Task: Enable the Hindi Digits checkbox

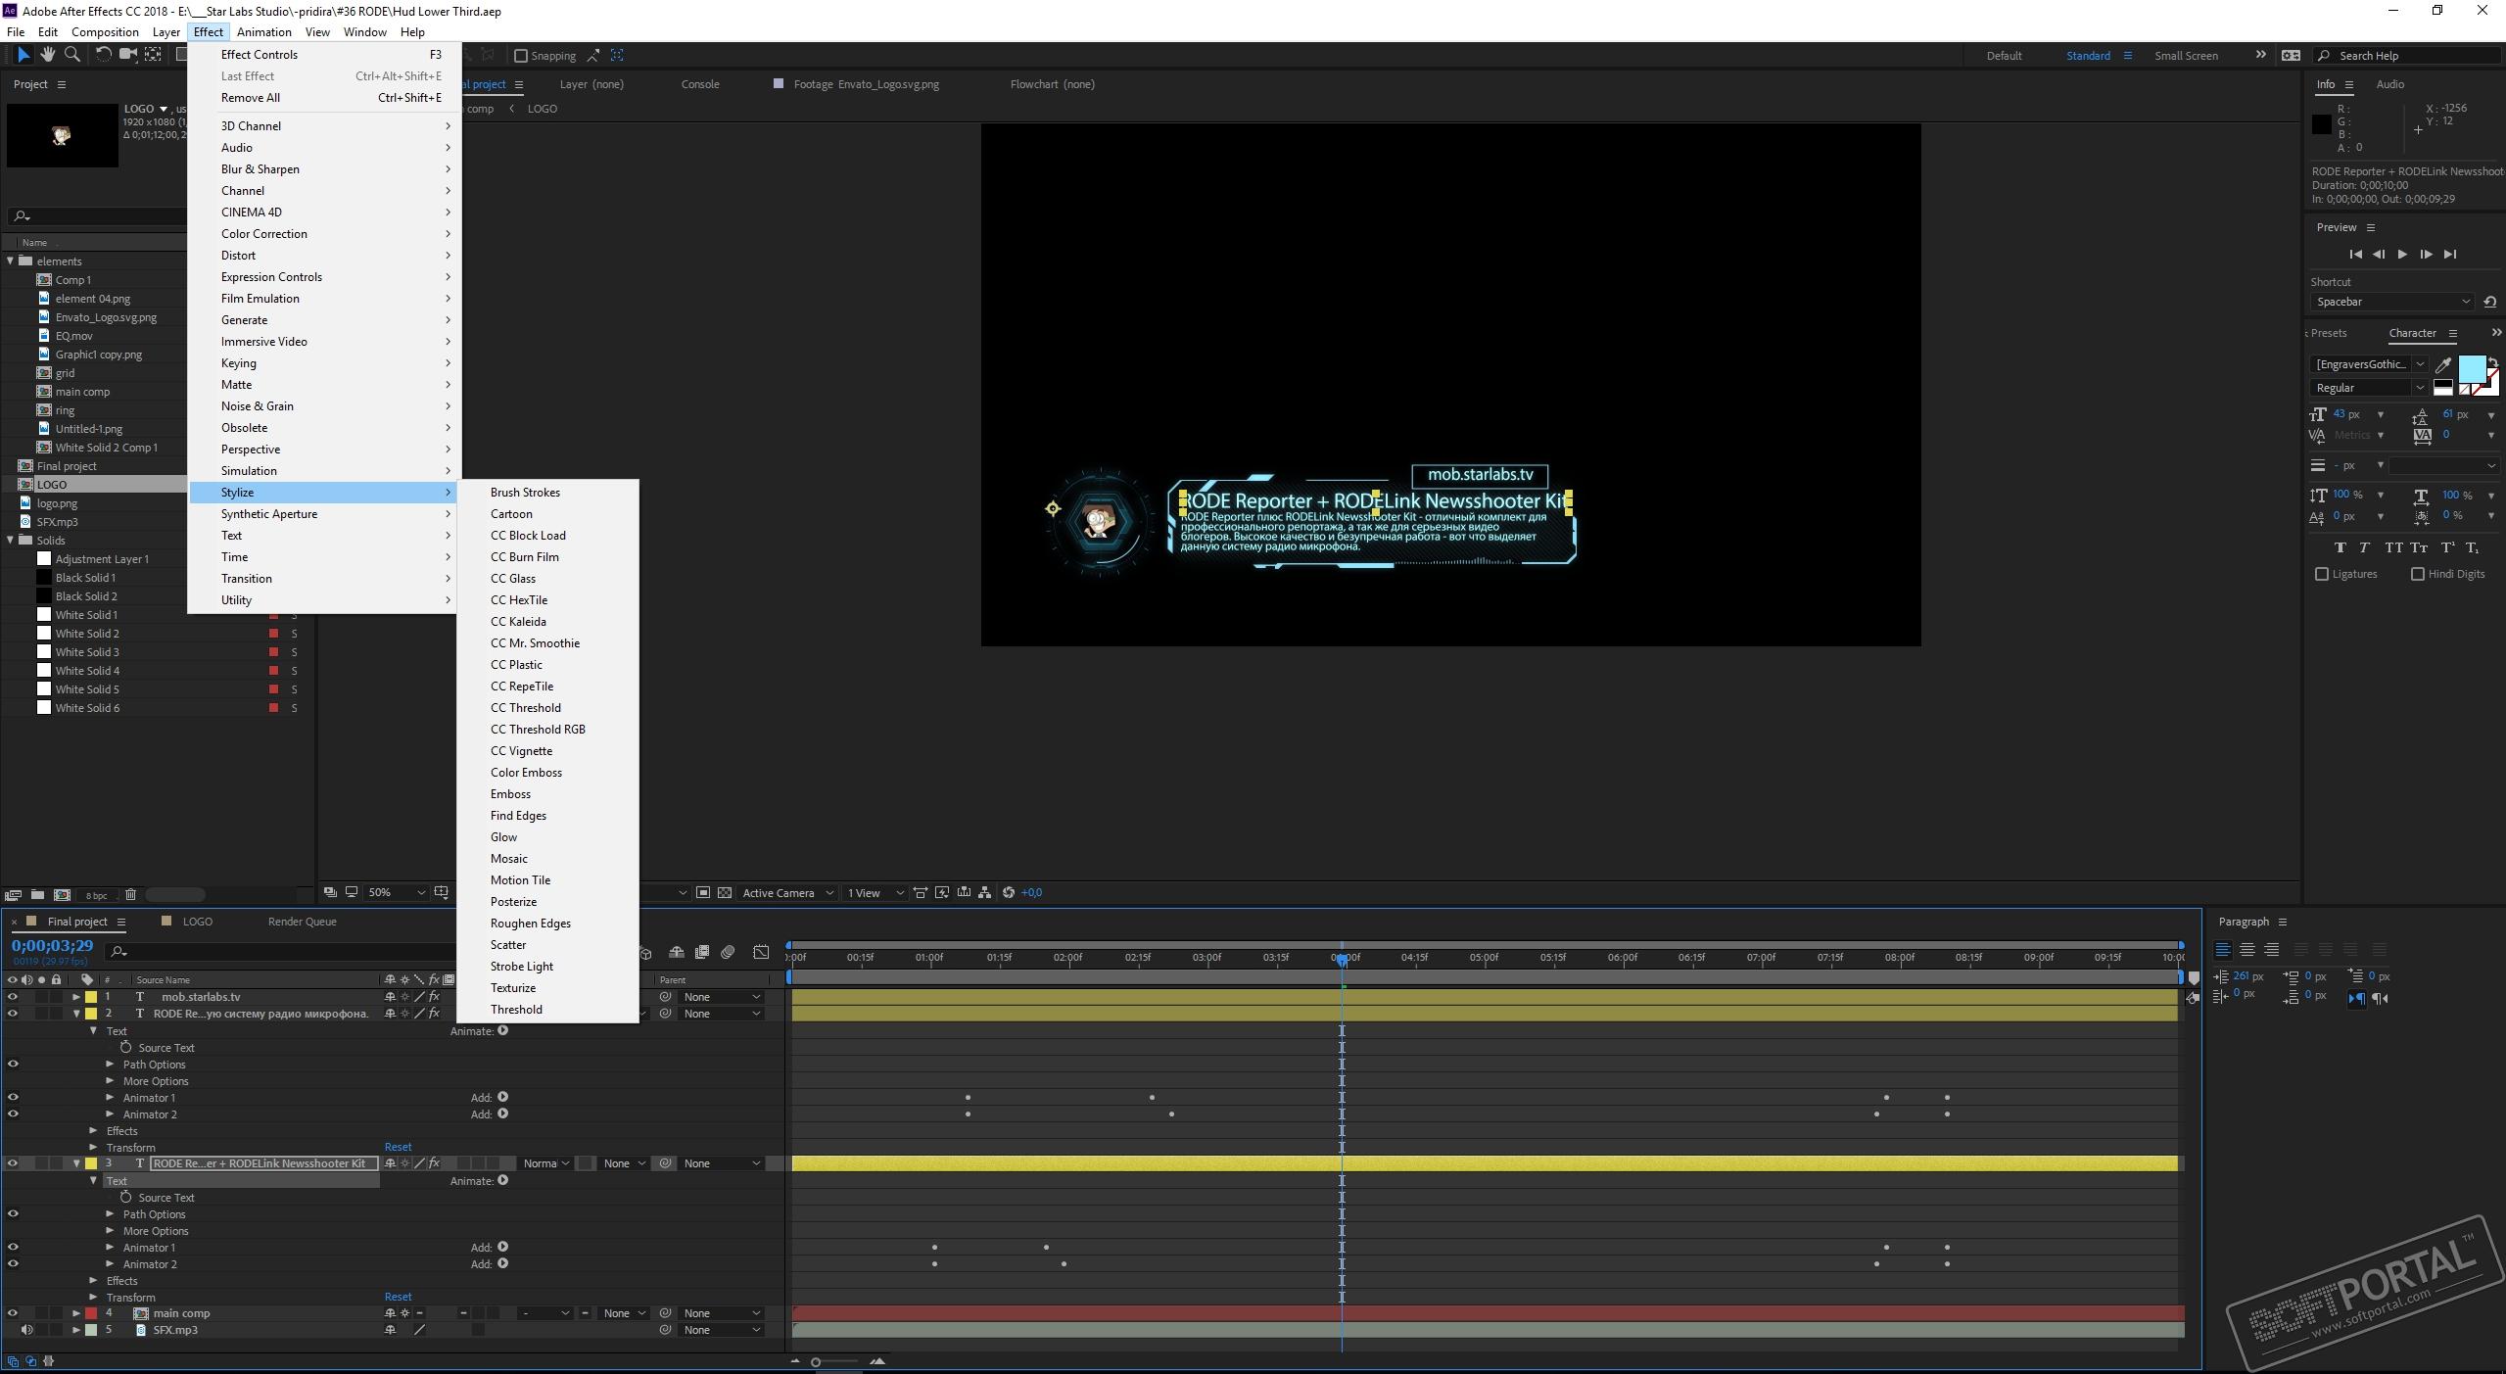Action: coord(2418,574)
